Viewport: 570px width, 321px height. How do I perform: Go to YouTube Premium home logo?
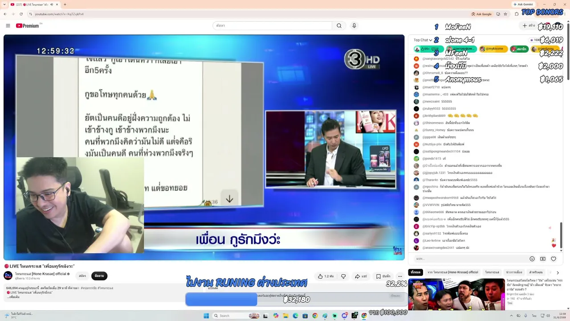[28, 26]
